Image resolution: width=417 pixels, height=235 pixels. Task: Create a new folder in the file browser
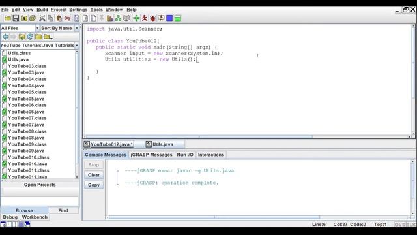[38, 37]
